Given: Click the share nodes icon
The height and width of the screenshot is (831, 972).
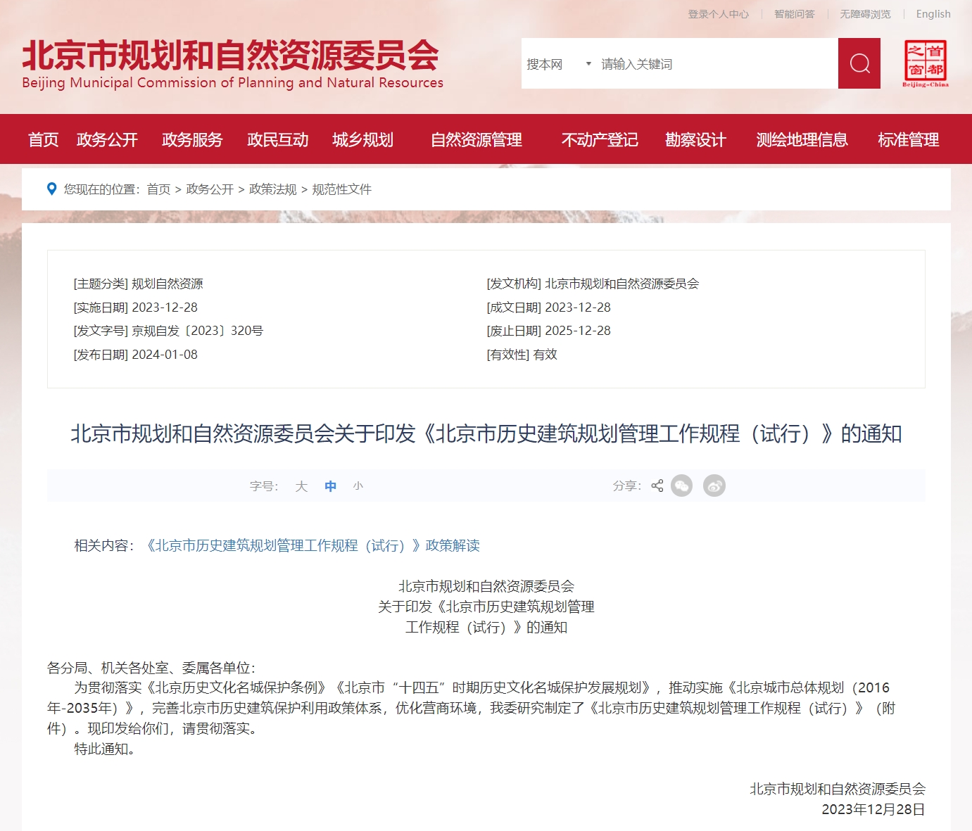Looking at the screenshot, I should coord(657,486).
